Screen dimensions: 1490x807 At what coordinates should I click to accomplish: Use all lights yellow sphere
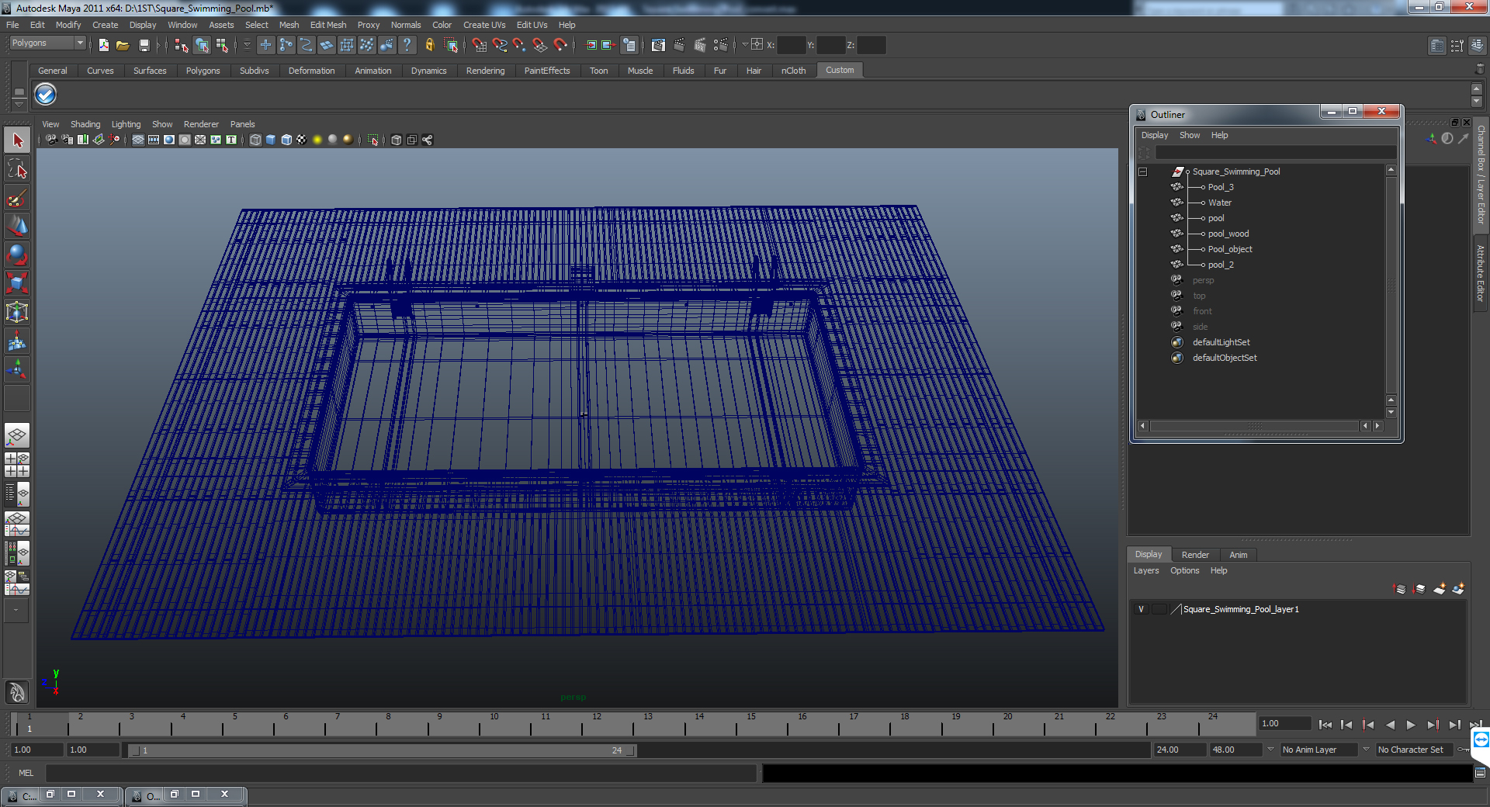point(317,140)
